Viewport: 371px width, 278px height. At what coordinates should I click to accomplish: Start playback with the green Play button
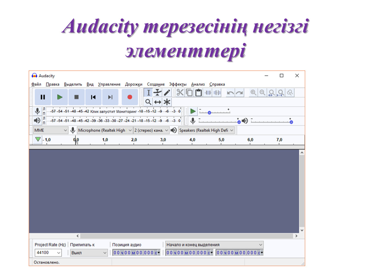pos(60,97)
